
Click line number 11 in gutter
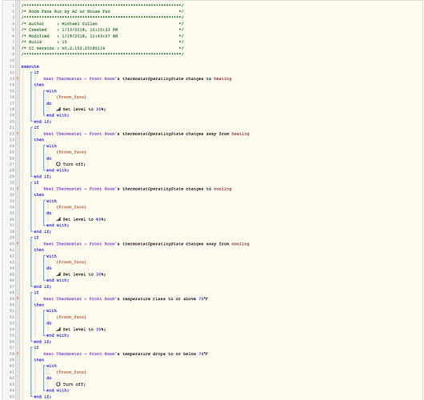[12, 66]
